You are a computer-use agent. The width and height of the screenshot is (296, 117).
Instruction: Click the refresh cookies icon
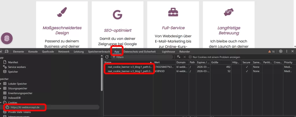pyautogui.click(x=107, y=57)
